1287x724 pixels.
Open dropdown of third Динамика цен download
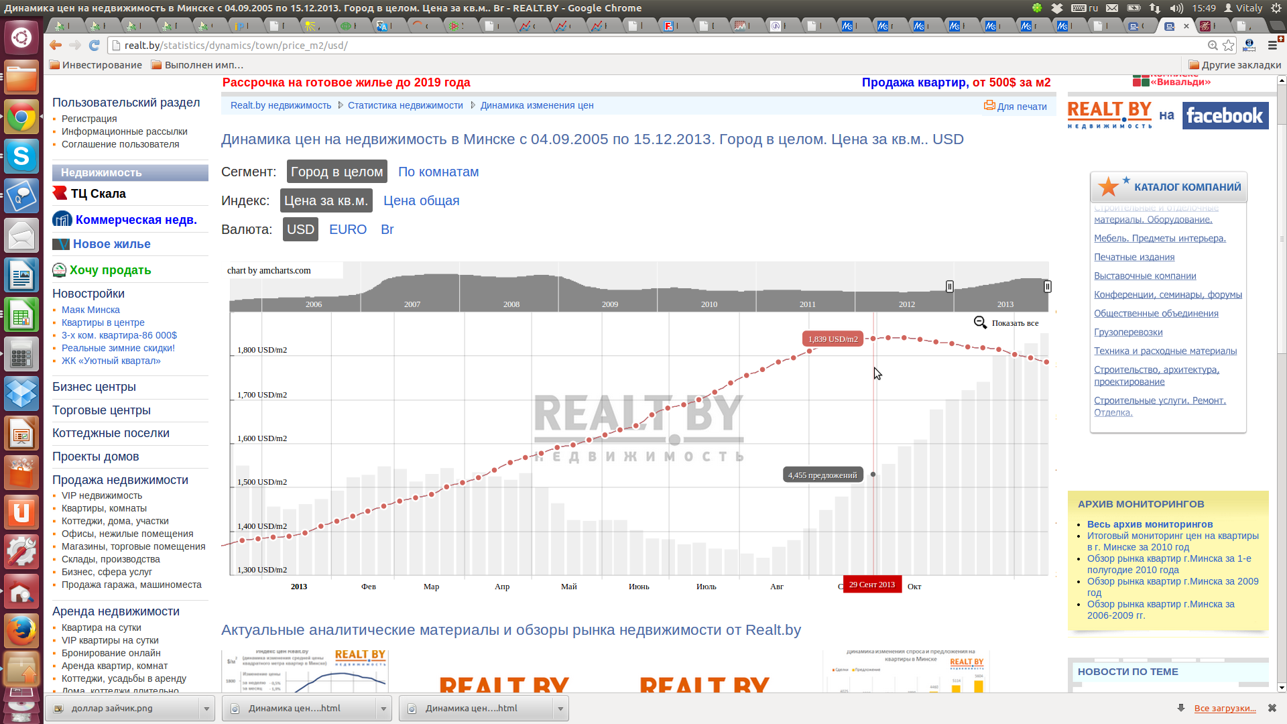click(x=560, y=709)
